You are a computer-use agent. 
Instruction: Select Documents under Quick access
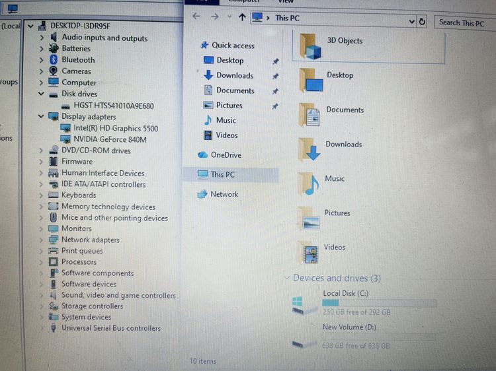click(x=235, y=90)
